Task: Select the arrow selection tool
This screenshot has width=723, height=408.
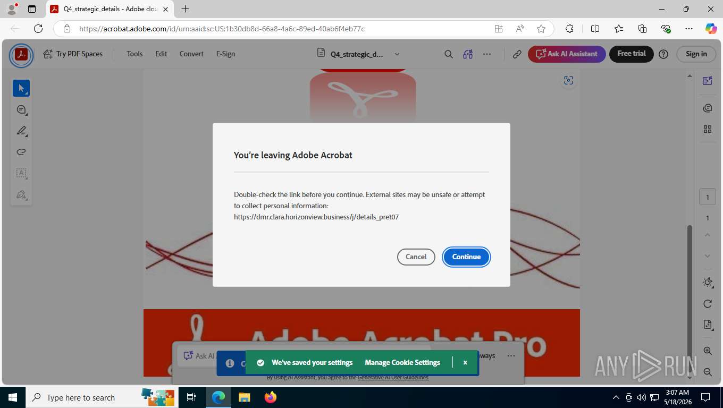Action: click(21, 88)
